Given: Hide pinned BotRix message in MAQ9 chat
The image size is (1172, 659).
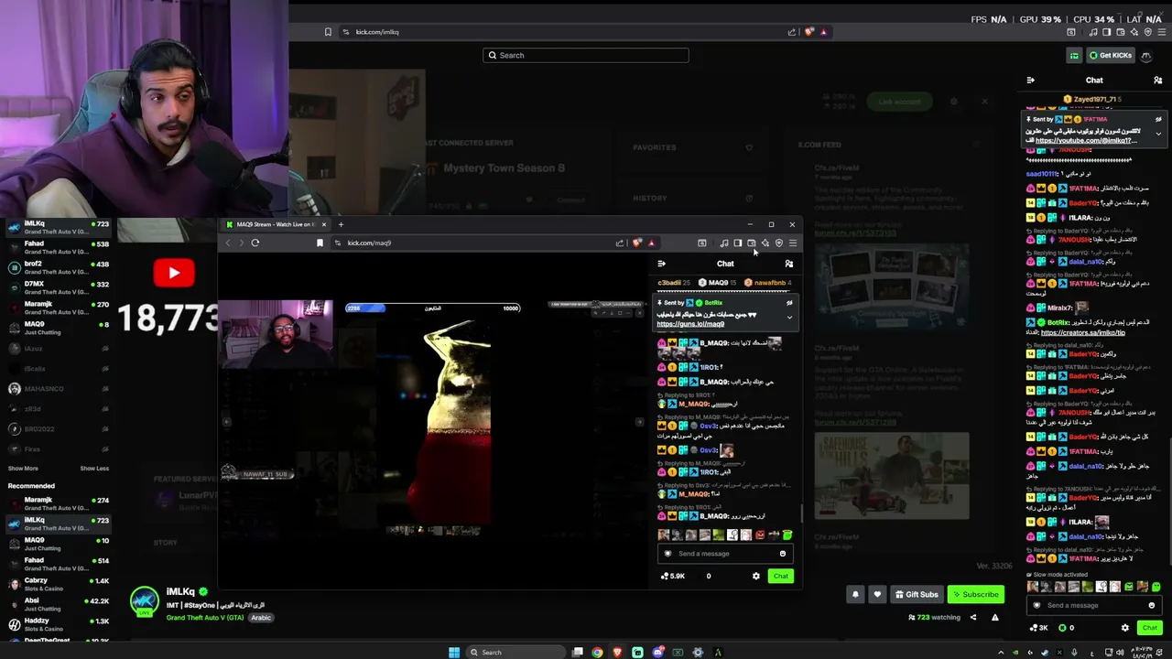Looking at the screenshot, I should tap(789, 303).
